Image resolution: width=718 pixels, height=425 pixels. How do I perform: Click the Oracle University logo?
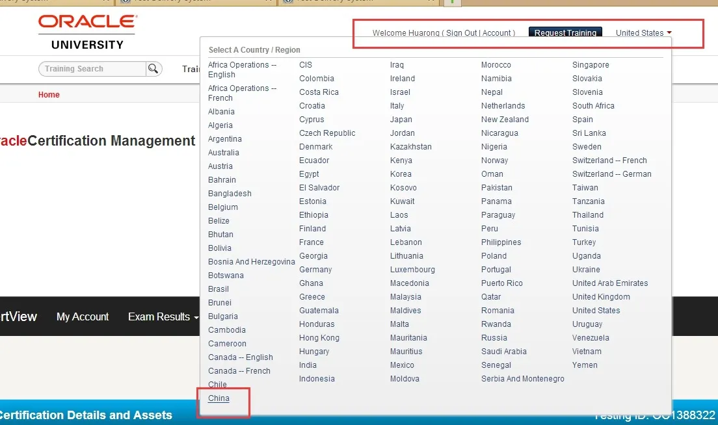(87, 32)
